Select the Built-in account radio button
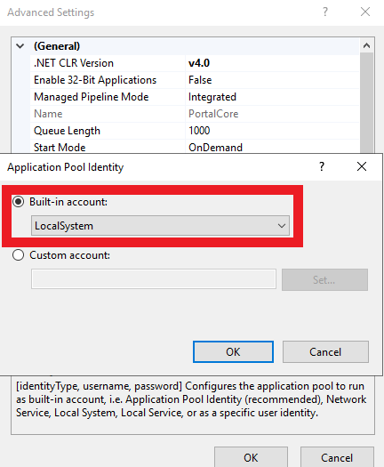 [18, 202]
